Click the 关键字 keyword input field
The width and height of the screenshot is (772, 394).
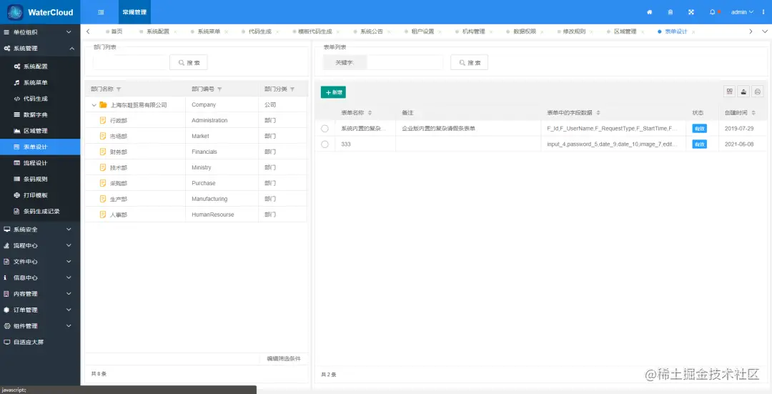405,62
